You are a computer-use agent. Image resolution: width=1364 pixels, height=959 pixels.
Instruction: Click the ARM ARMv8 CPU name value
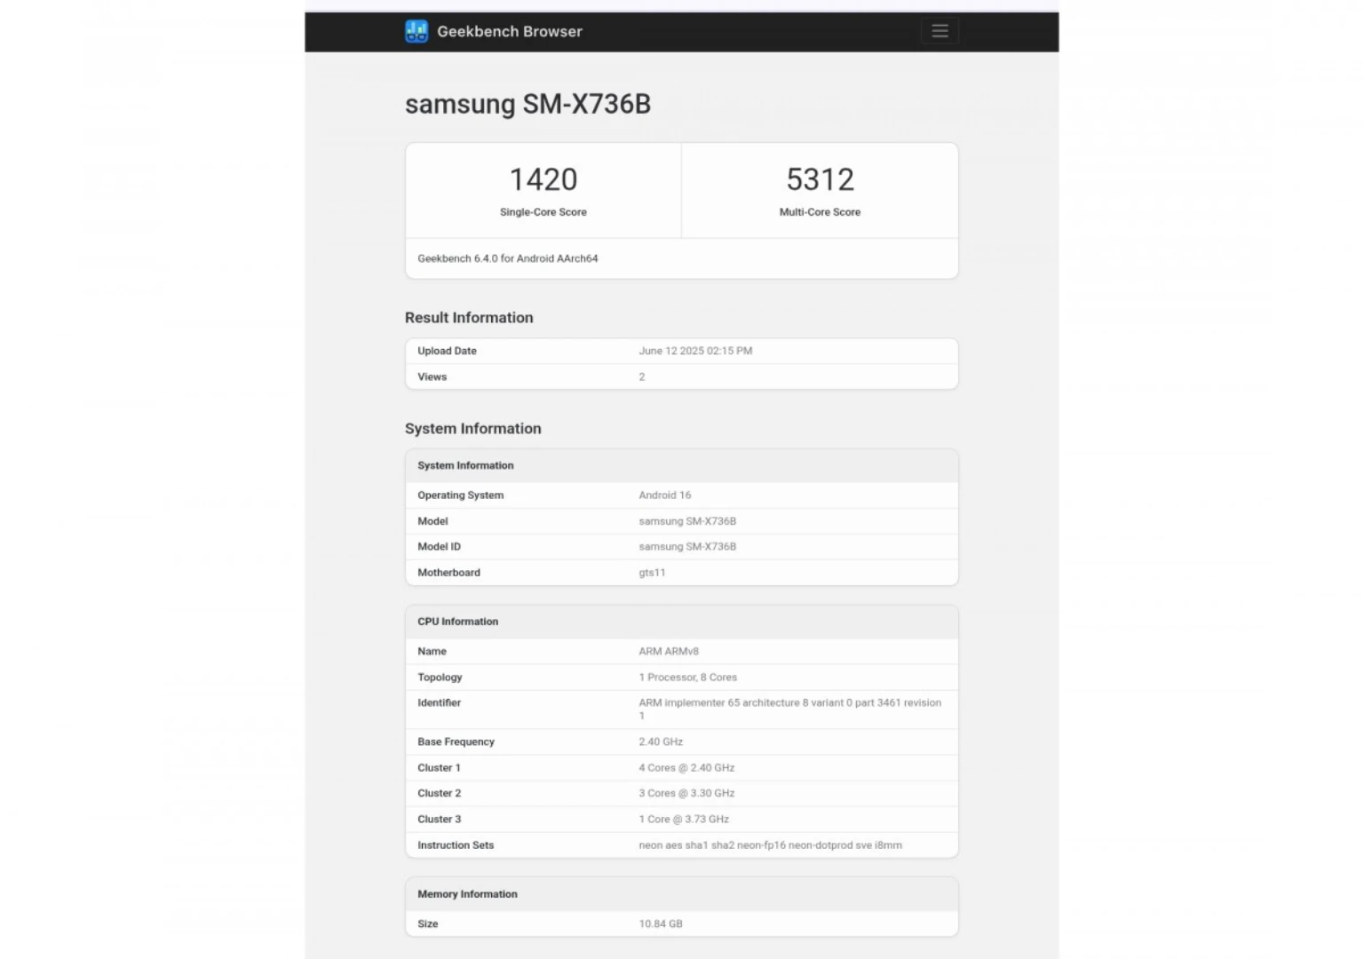[x=669, y=652]
